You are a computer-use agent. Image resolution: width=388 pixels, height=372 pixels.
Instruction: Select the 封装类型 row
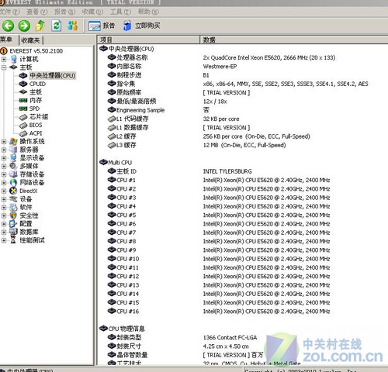click(x=243, y=337)
